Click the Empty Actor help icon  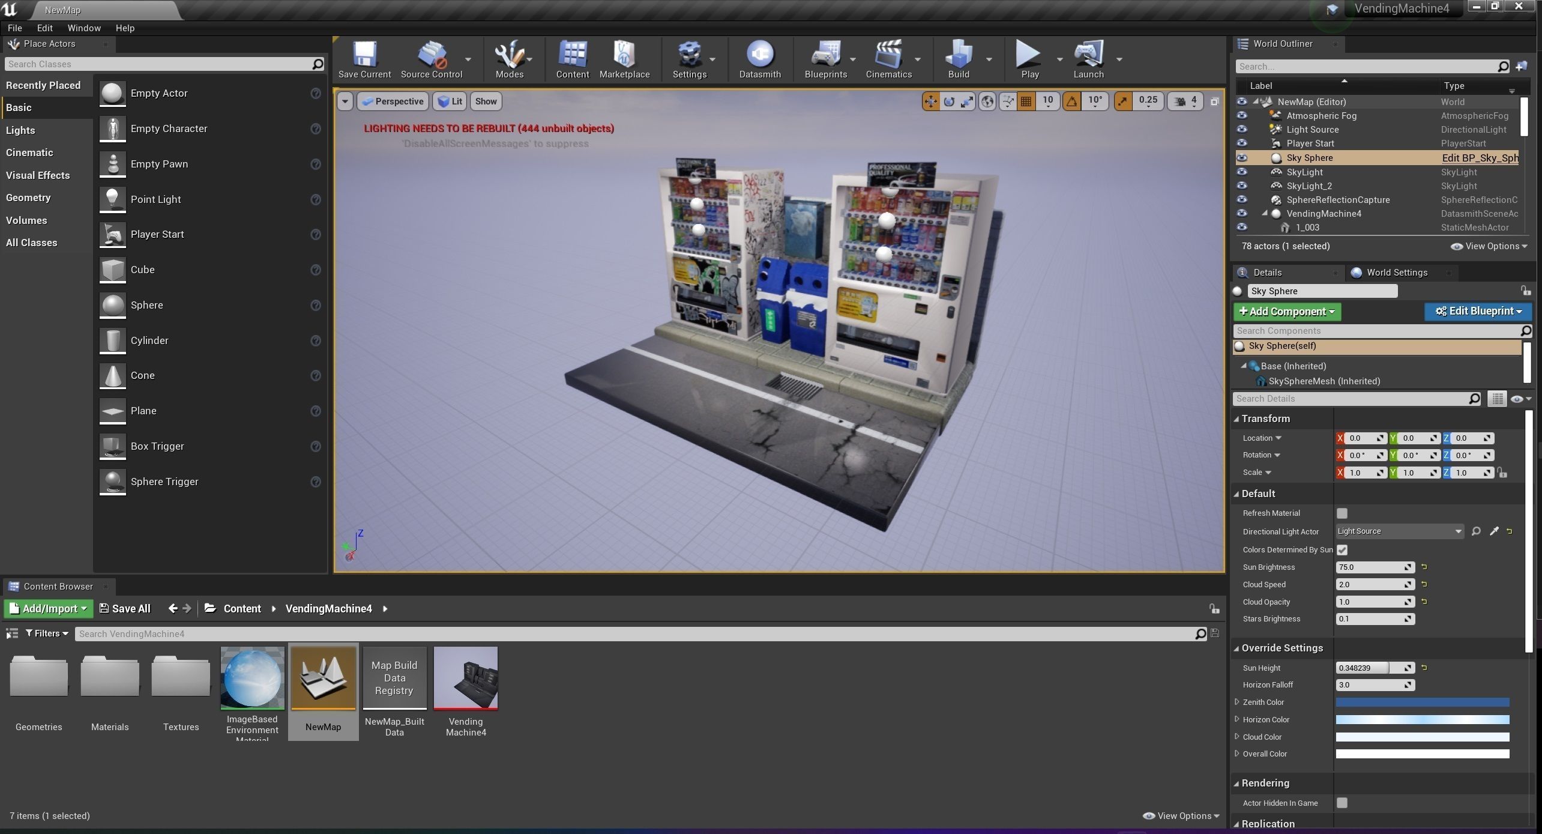coord(316,93)
